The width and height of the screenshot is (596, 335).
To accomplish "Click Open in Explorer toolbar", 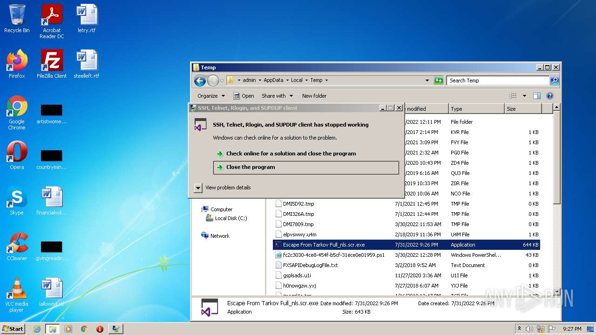I will coord(244,96).
